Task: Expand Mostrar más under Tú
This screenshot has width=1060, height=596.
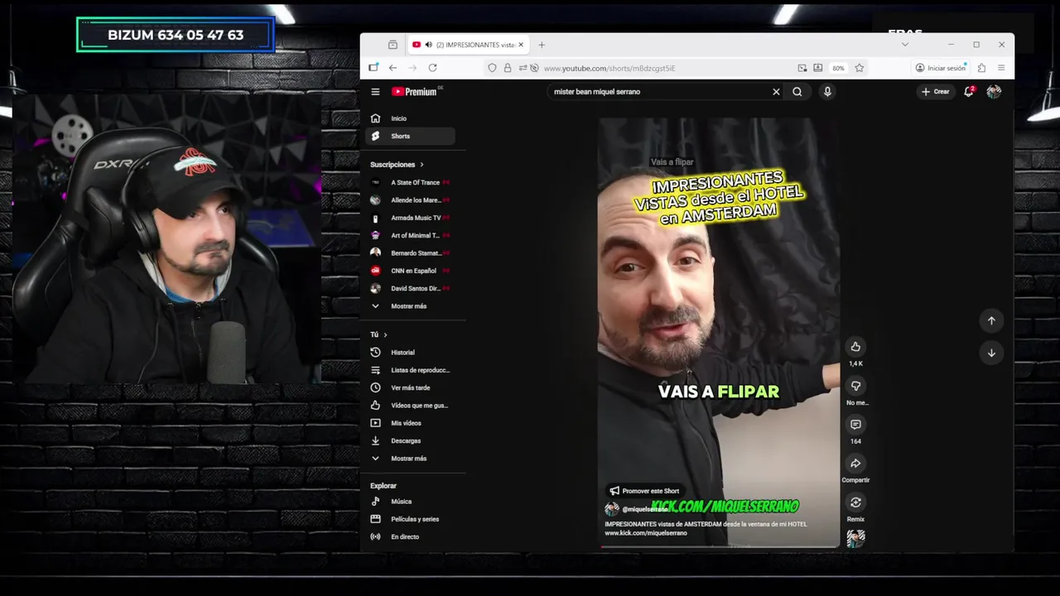Action: (x=410, y=459)
